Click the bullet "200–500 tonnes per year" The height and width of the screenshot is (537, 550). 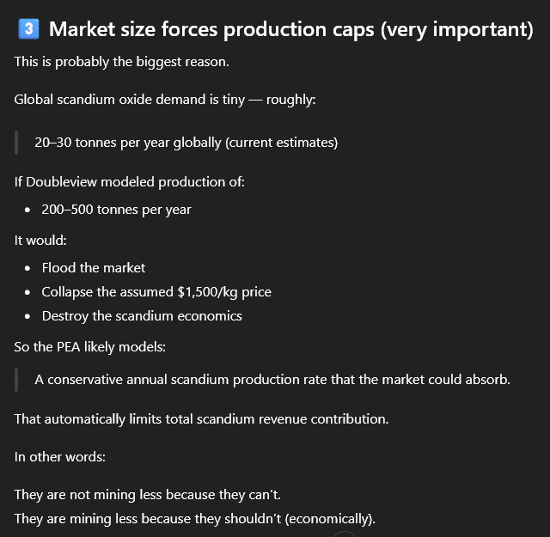116,210
